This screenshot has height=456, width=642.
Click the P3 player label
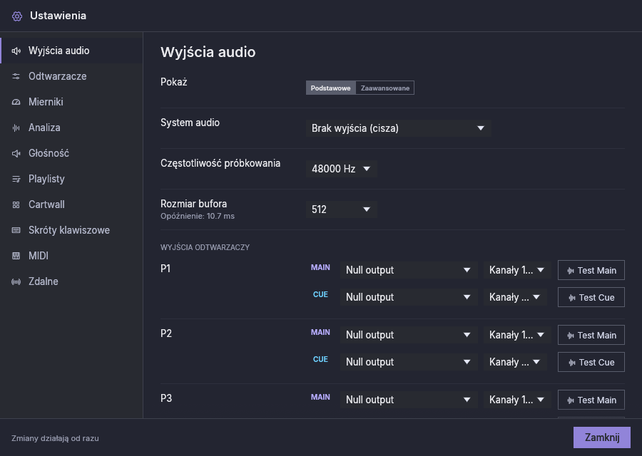[165, 398]
